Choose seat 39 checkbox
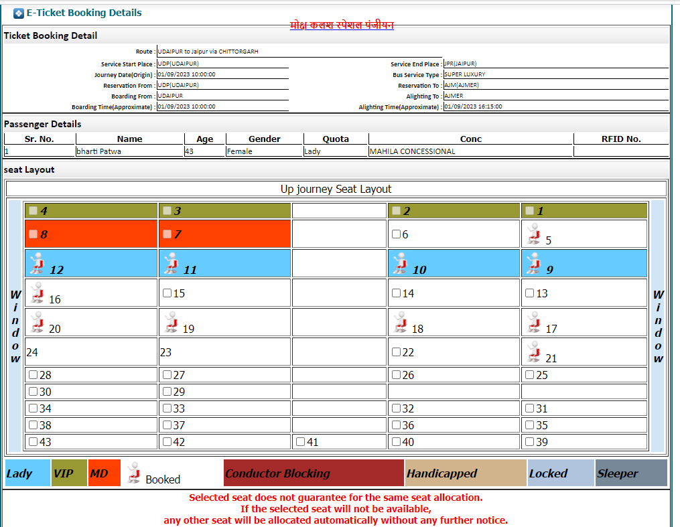 (529, 441)
